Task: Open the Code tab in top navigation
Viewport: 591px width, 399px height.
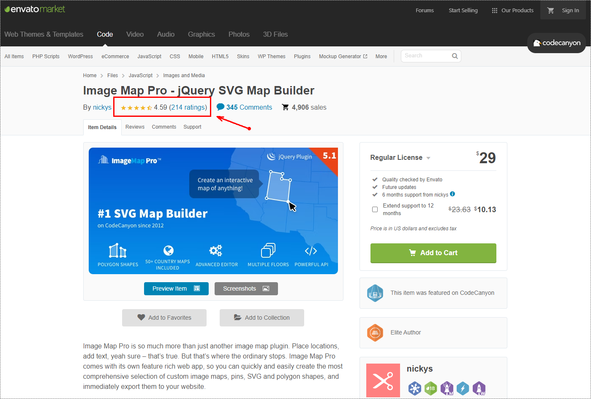Action: [105, 35]
